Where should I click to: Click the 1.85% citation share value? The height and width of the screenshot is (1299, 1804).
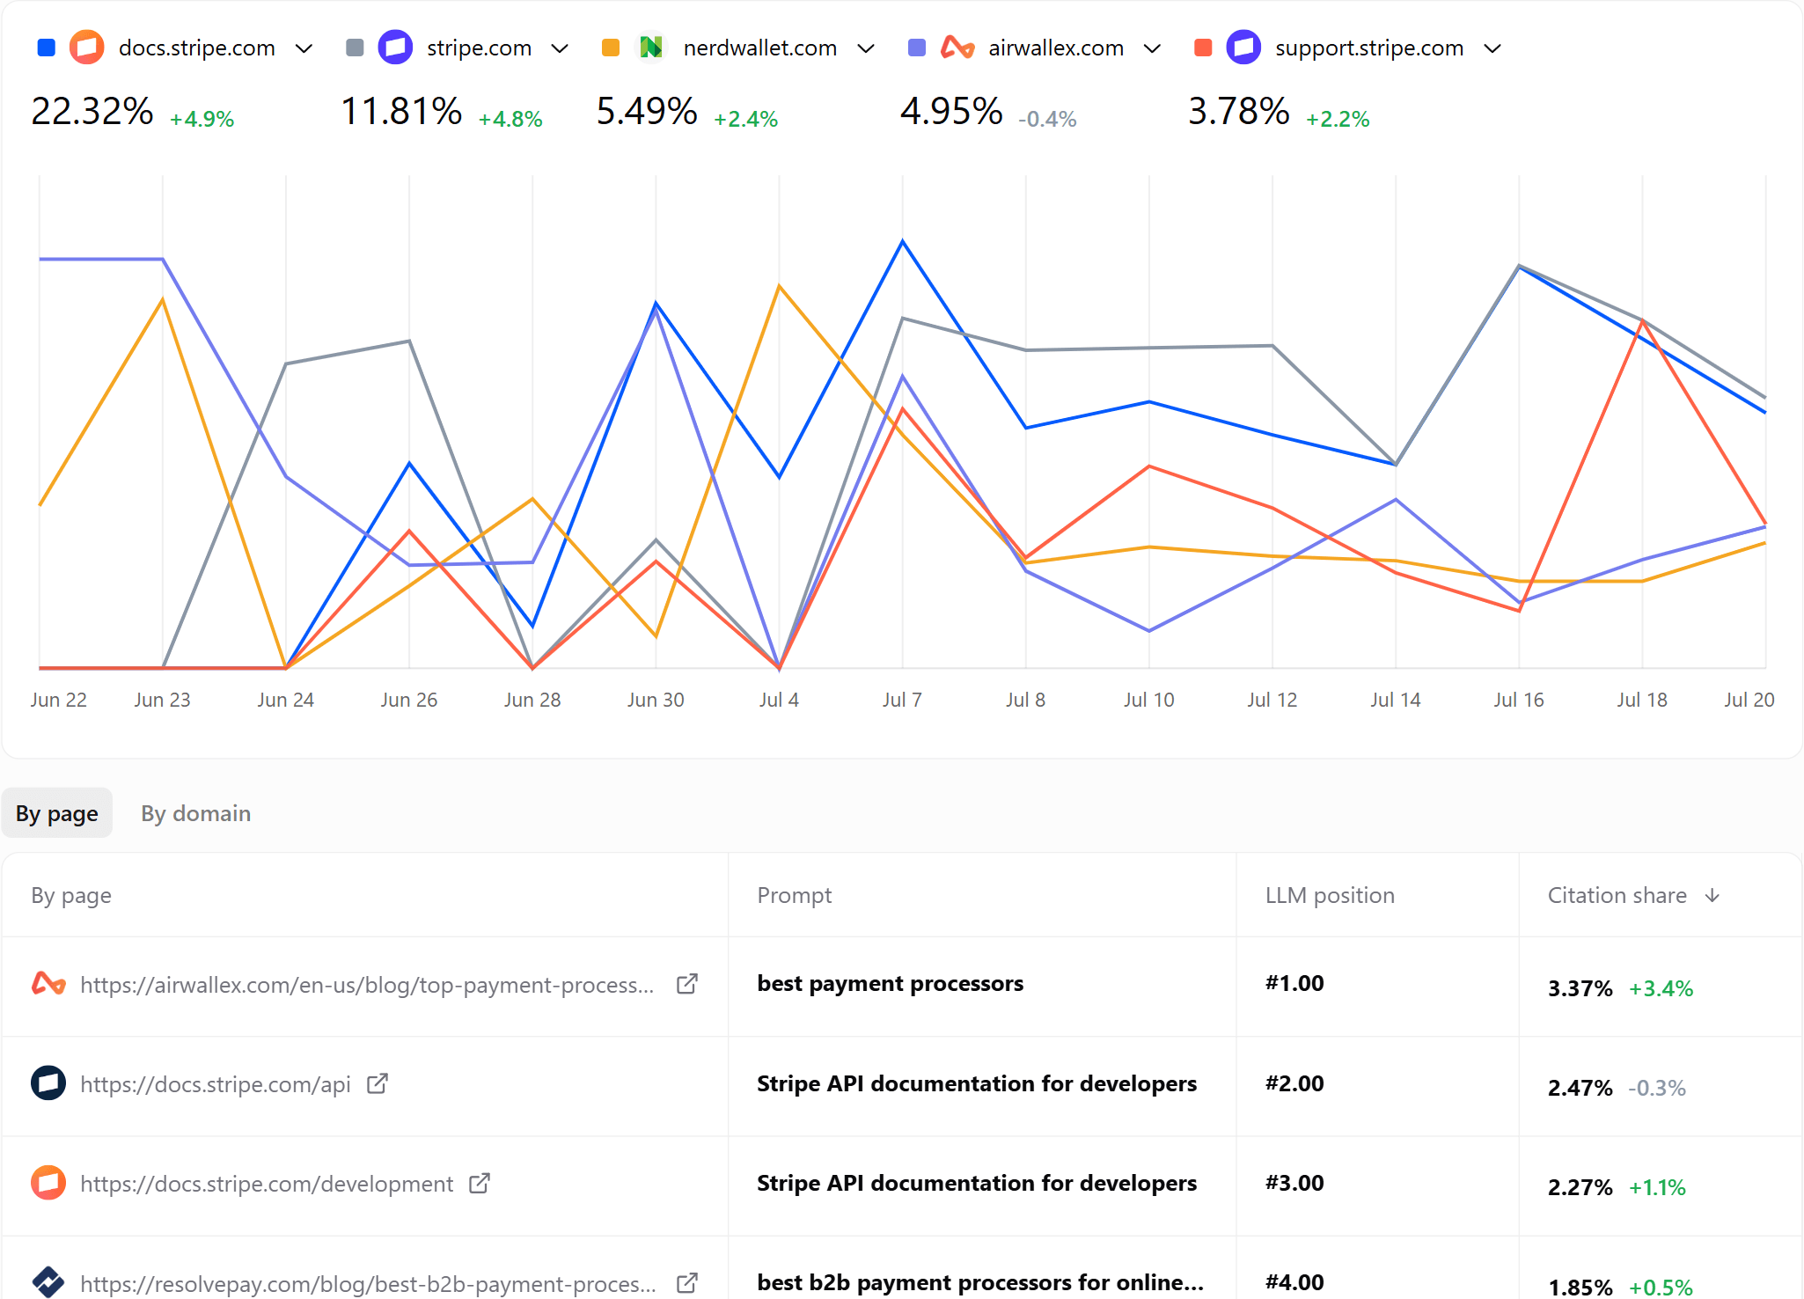point(1580,1287)
